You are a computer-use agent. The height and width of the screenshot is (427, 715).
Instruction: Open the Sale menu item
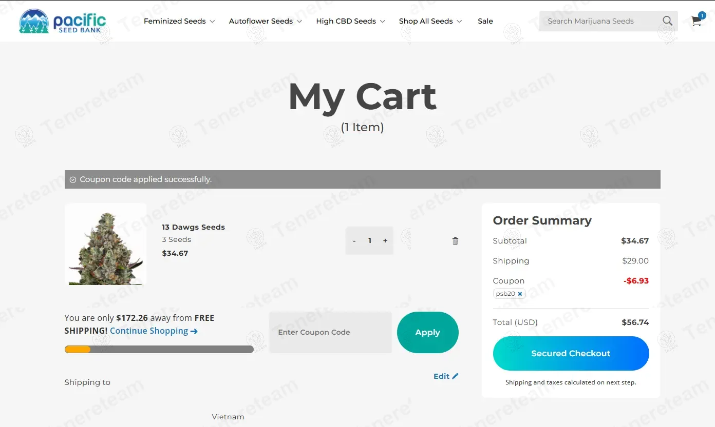[485, 21]
